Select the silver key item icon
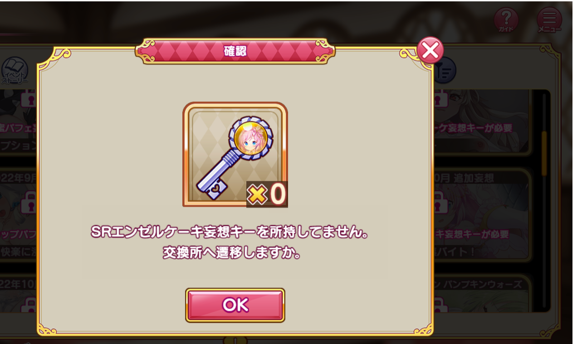 click(235, 155)
